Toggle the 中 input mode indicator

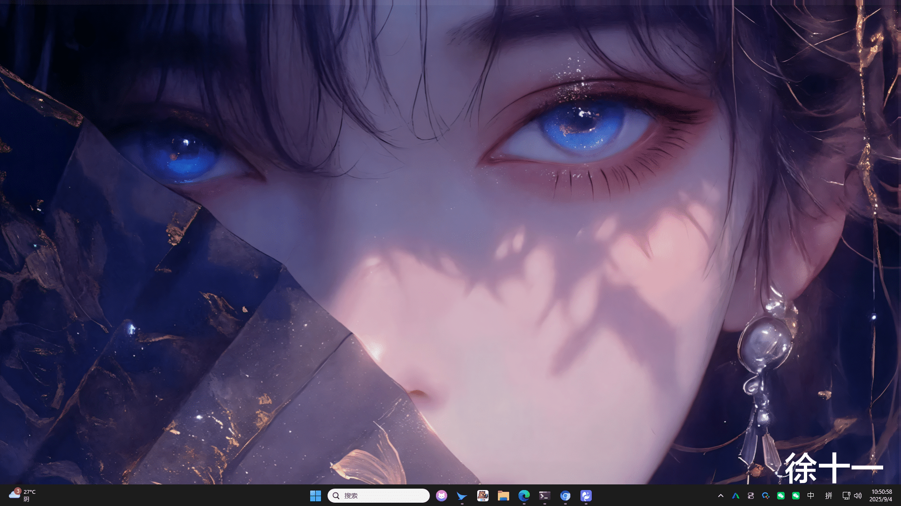811,496
